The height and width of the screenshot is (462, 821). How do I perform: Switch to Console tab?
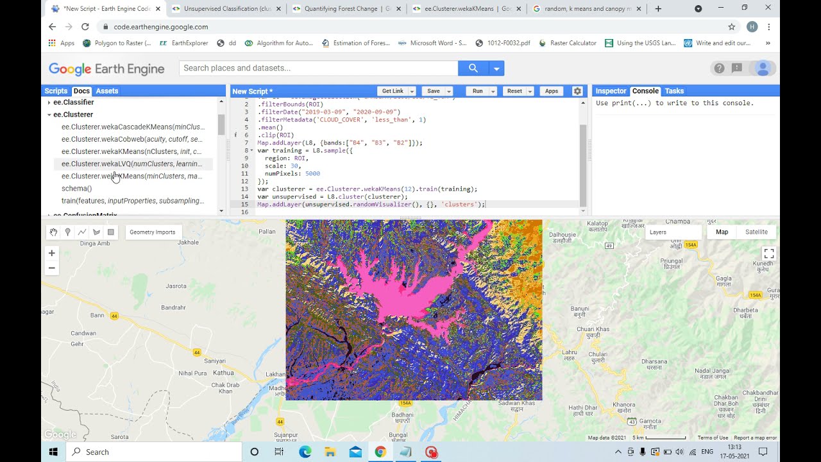(x=645, y=91)
